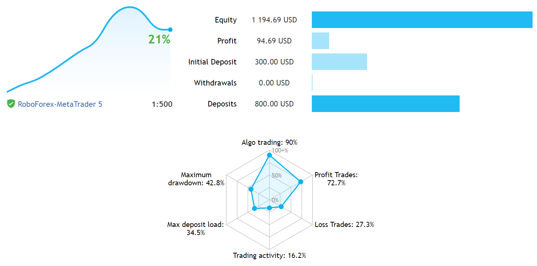Click the Loss Trades radar data point
This screenshot has width=537, height=266.
pos(281,207)
